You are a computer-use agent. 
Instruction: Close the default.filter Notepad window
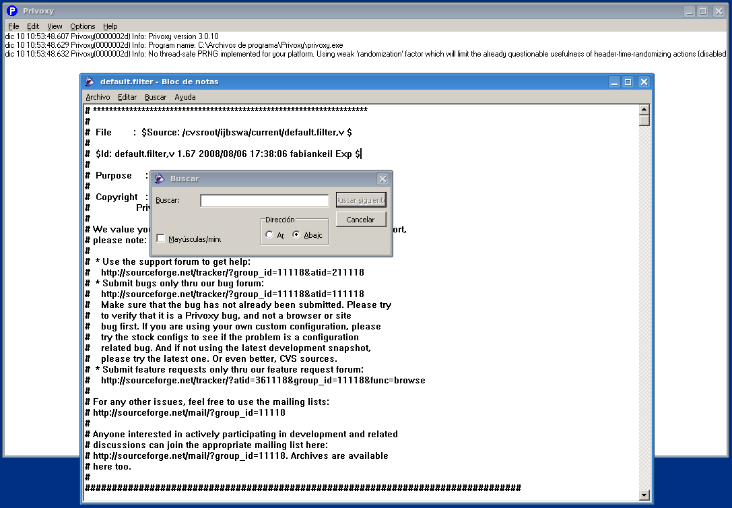[644, 82]
